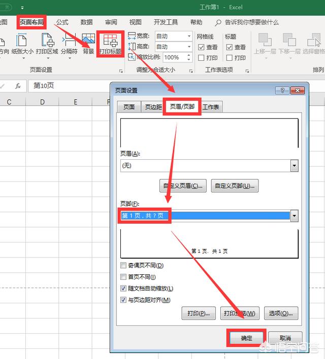Open the Formulas (公式) ribbon tab

click(62, 22)
